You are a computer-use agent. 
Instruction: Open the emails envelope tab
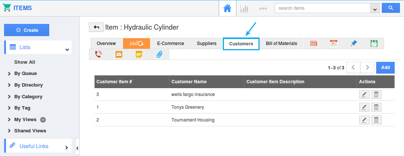click(119, 54)
